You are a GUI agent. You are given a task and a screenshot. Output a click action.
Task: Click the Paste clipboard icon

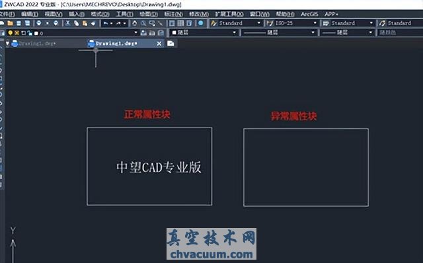tap(85, 24)
